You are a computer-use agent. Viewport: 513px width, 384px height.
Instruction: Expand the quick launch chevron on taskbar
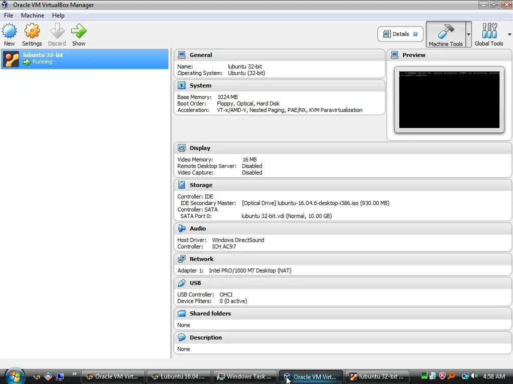(74, 374)
